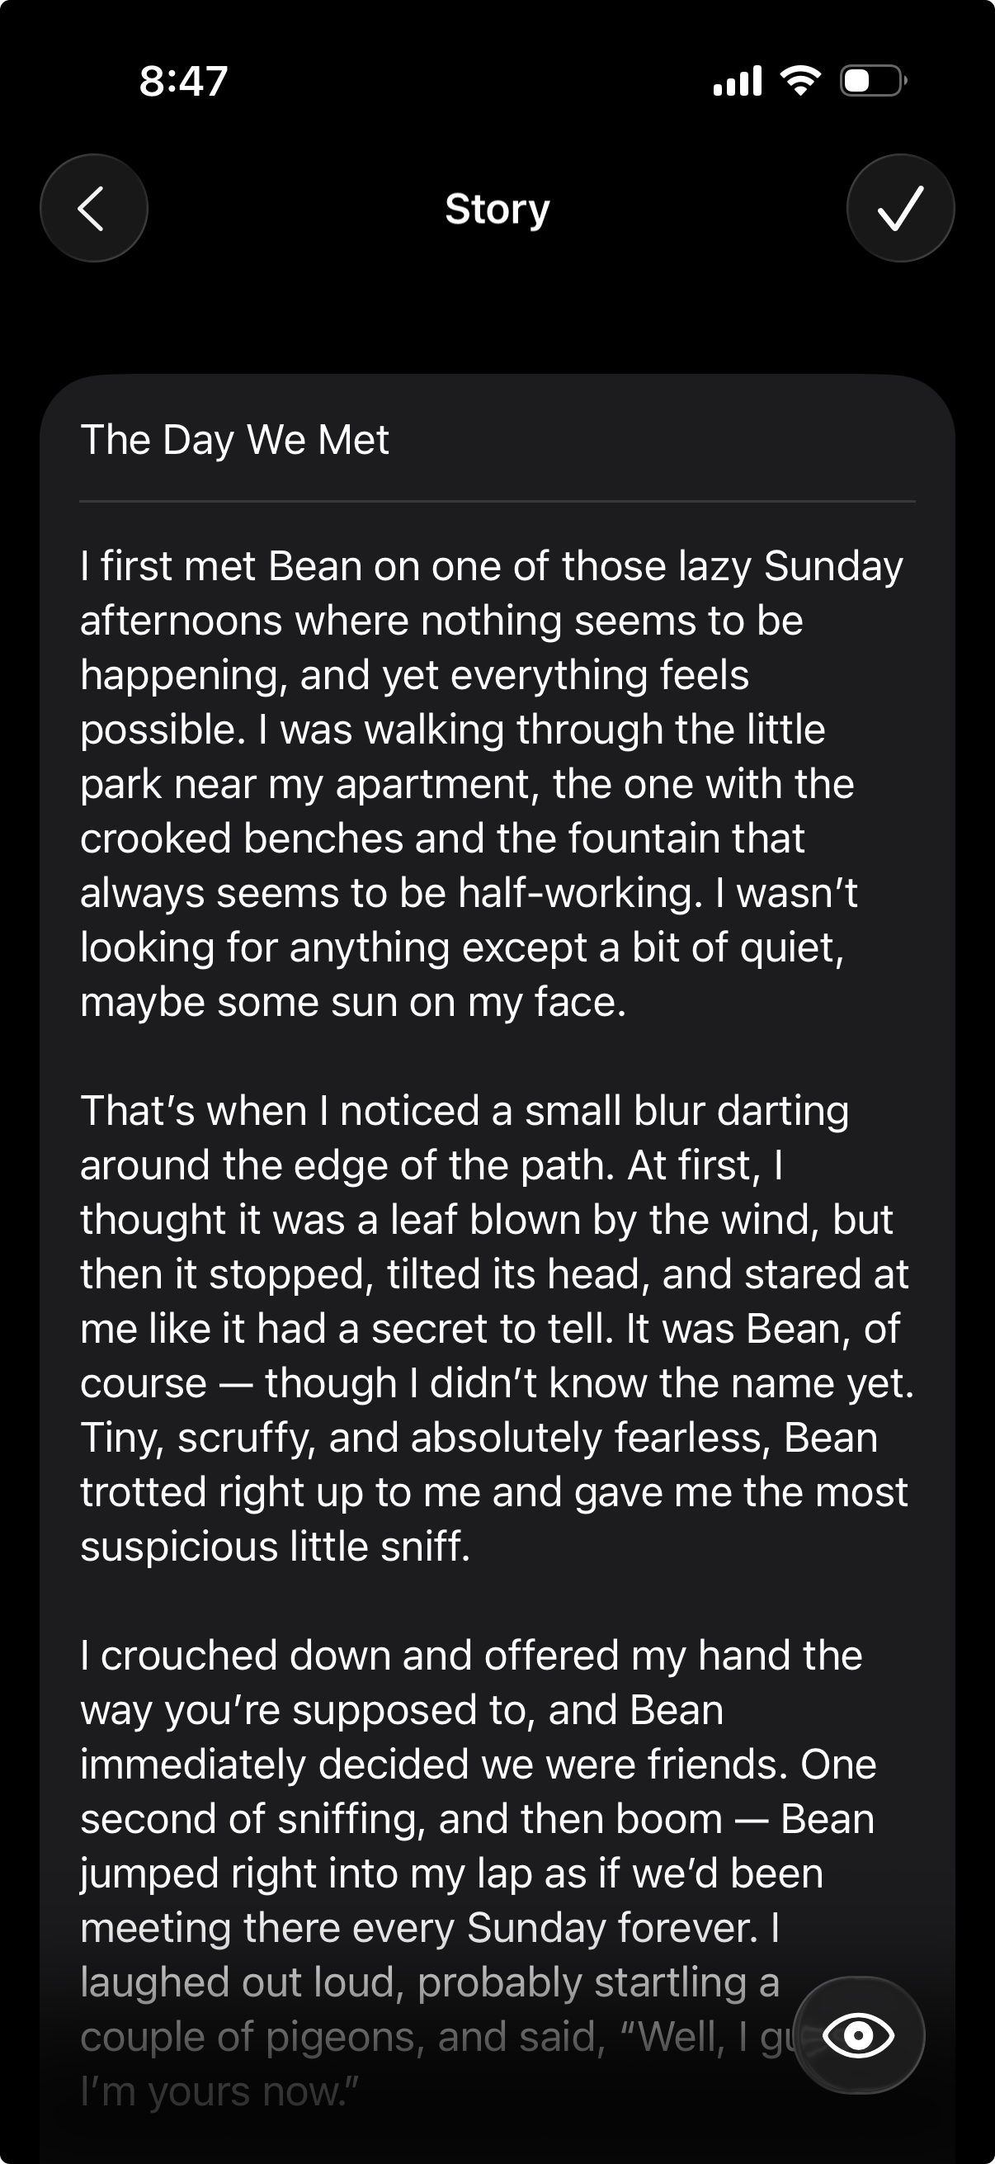The height and width of the screenshot is (2164, 995).
Task: Tap the phrase "crooked benches"
Action: [242, 839]
